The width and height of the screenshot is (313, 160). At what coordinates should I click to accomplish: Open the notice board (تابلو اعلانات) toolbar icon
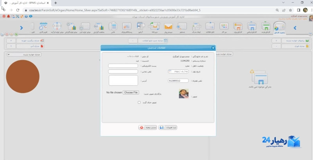[210, 27]
